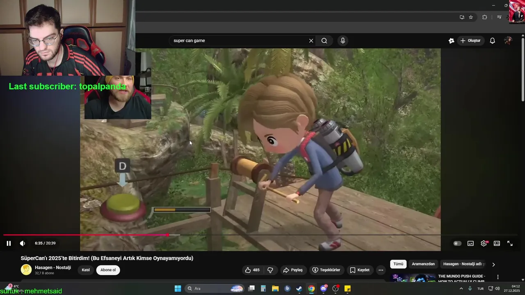Like the video with thumbs up 485
525x295 pixels.
pos(252,270)
